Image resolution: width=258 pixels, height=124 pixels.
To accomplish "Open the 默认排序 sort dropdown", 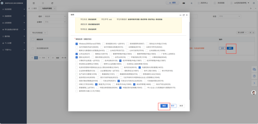I will click(x=241, y=32).
